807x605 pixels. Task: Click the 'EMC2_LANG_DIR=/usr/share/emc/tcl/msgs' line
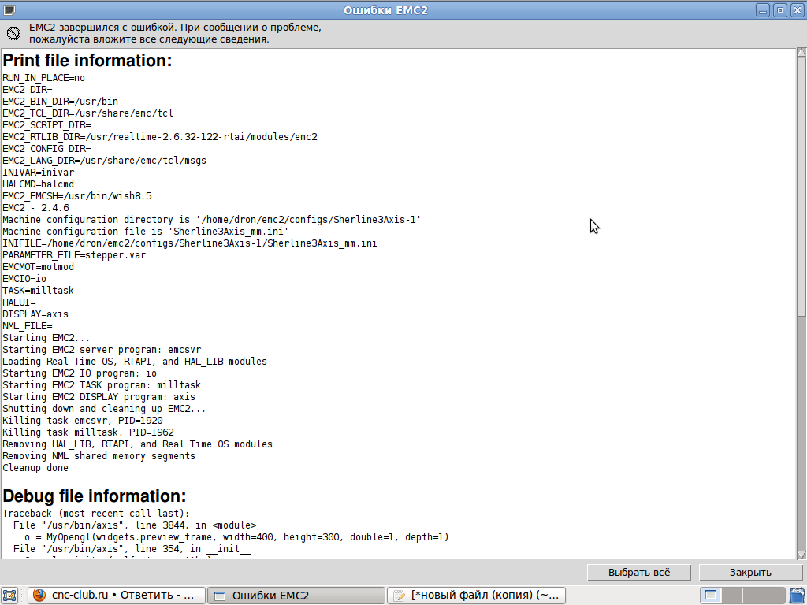coord(105,161)
